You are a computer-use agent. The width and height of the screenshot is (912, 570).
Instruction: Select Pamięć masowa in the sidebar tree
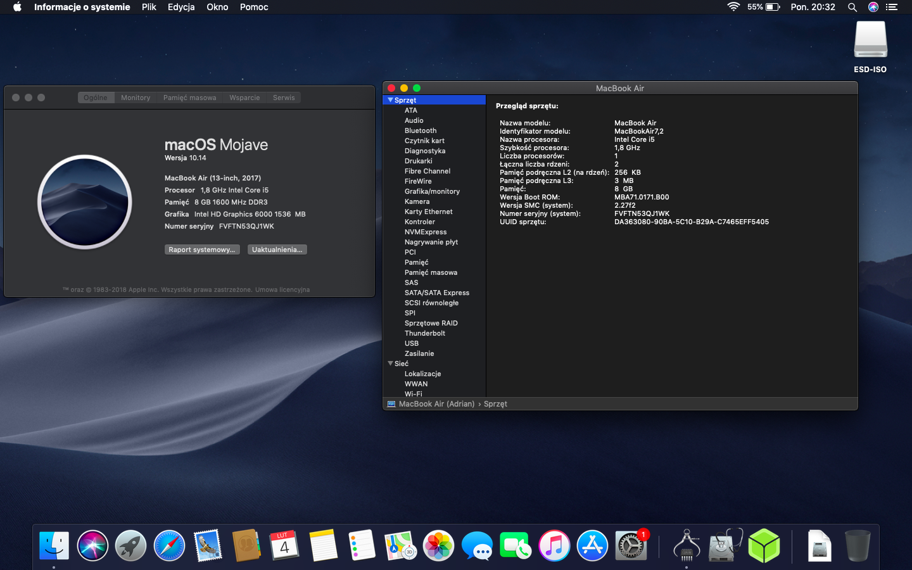click(431, 272)
